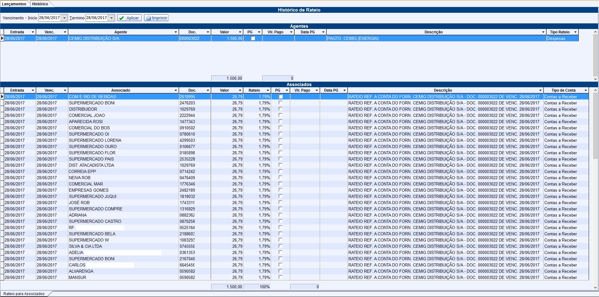Toggle PG checkbox for CEMIG DISTRIBUIÇÃO S/A
599x297 pixels.
click(x=253, y=38)
